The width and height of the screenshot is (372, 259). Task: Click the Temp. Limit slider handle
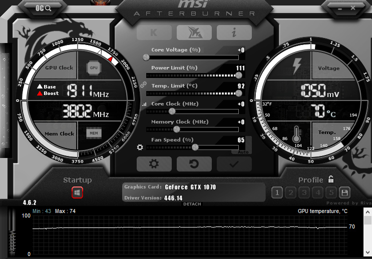click(239, 93)
